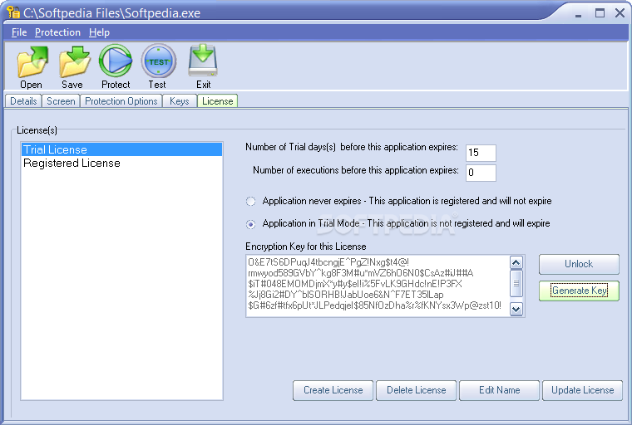Open the File menu
Screen dimensions: 632x425
(19, 32)
